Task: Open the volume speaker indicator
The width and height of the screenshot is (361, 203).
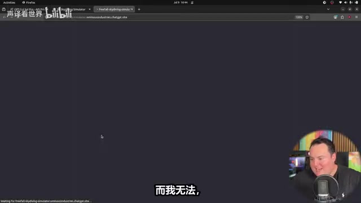Action: click(346, 2)
